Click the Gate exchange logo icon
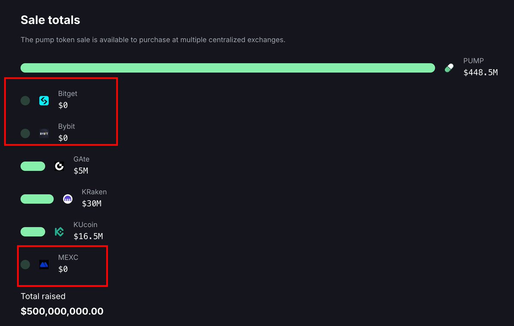The height and width of the screenshot is (326, 514). [59, 166]
